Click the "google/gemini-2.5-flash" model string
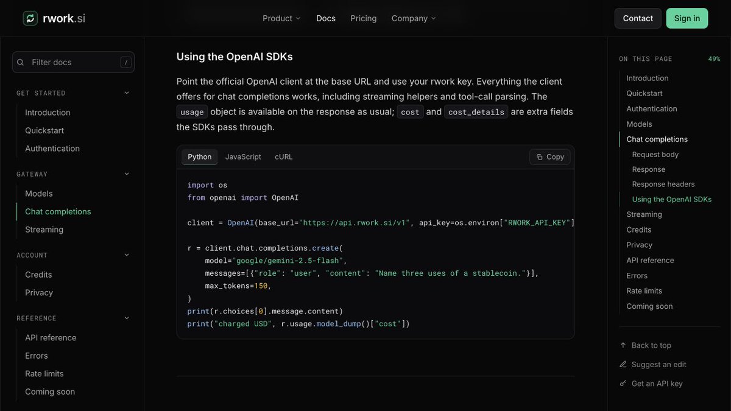 coord(288,261)
